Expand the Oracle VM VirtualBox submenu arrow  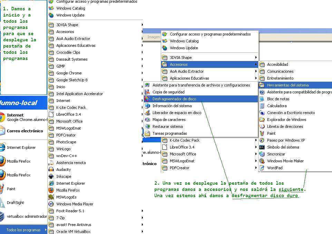tap(142, 232)
